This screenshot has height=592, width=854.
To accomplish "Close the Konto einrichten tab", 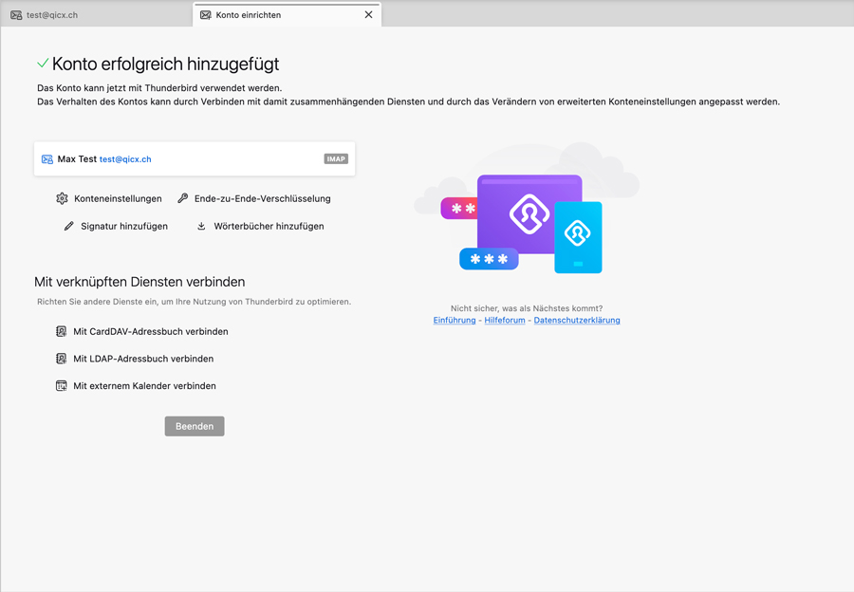I will pyautogui.click(x=368, y=15).
